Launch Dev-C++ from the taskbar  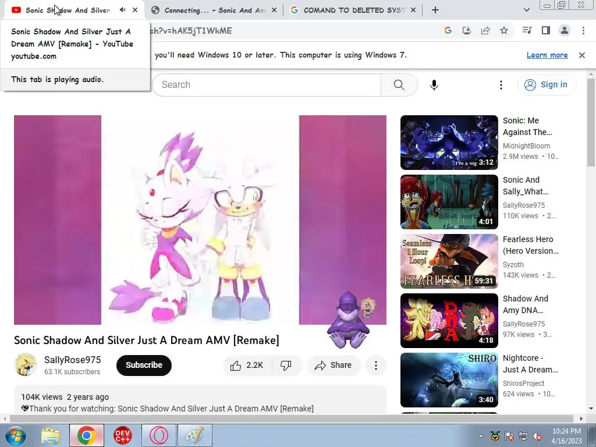coord(122,435)
